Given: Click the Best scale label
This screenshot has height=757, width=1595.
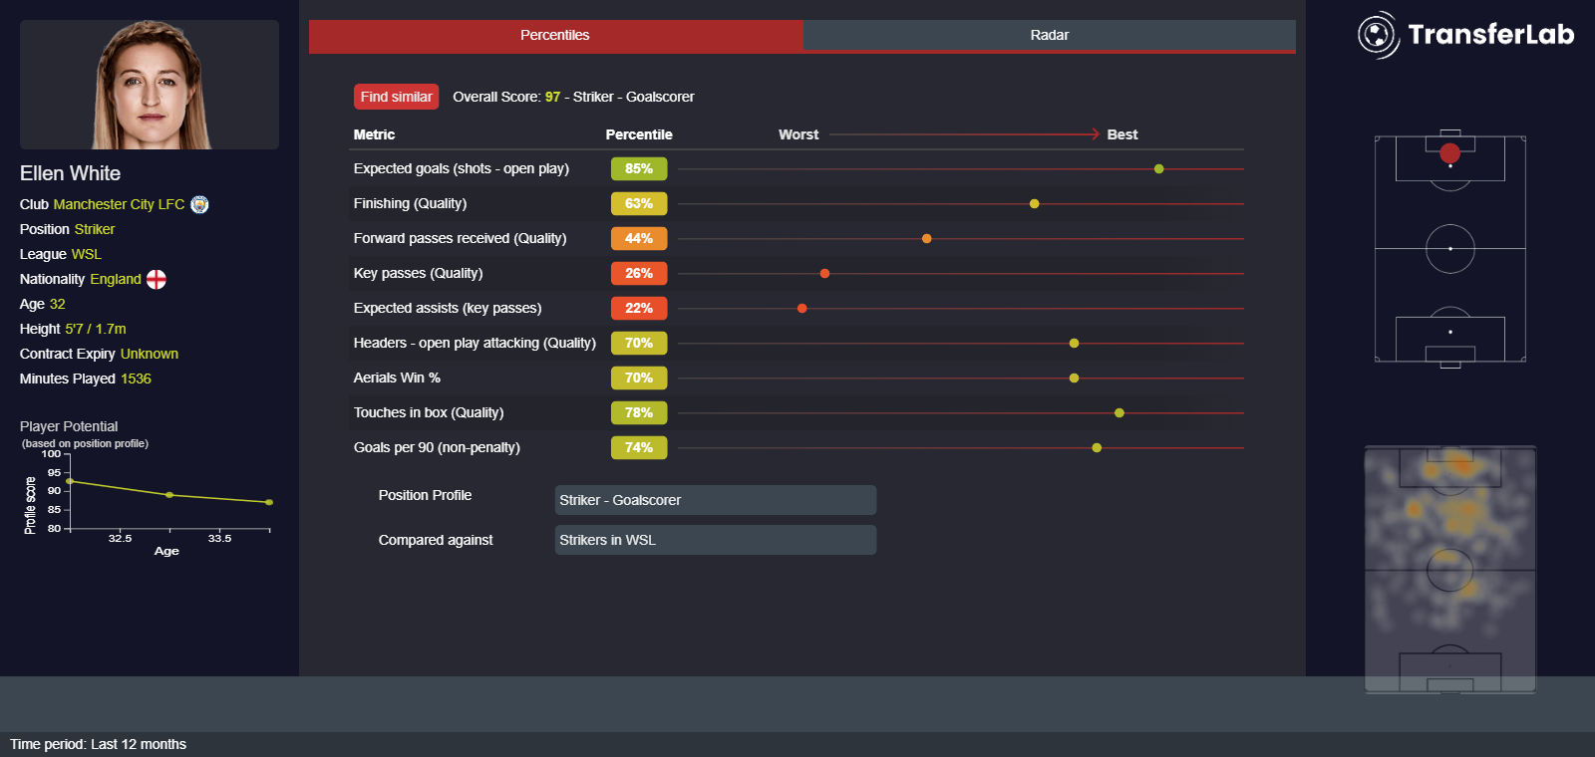Looking at the screenshot, I should [1122, 134].
